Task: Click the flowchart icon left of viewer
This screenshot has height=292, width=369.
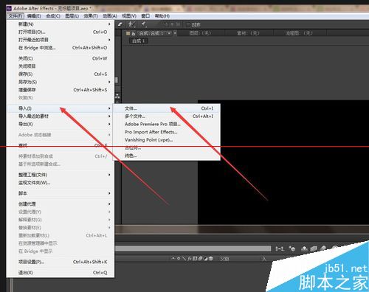Action: coord(117,96)
